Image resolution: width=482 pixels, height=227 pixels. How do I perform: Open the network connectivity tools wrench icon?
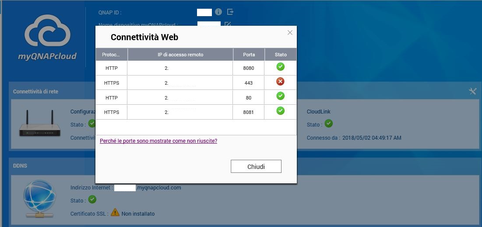(472, 91)
